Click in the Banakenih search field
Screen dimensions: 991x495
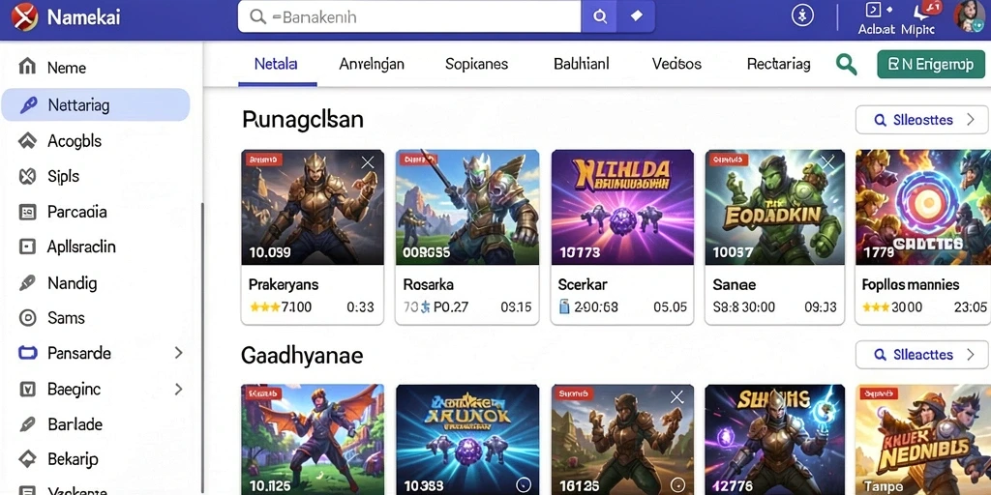409,16
